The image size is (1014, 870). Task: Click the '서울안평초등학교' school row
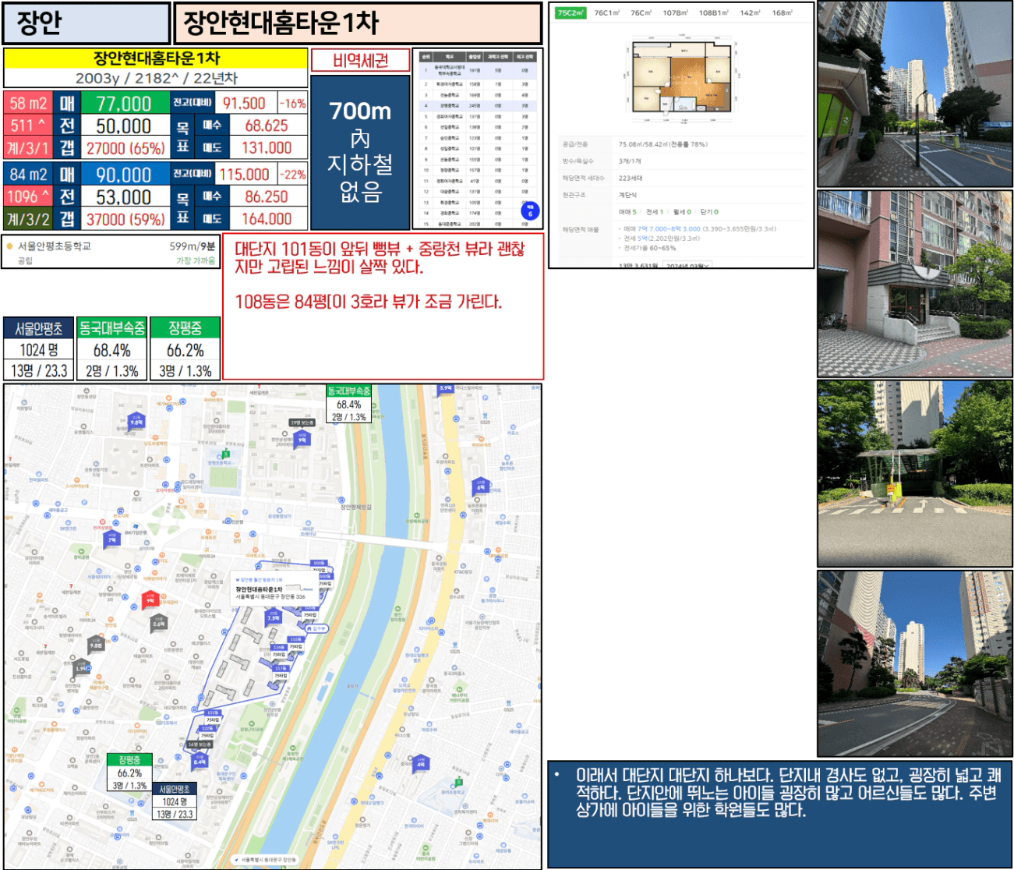110,253
